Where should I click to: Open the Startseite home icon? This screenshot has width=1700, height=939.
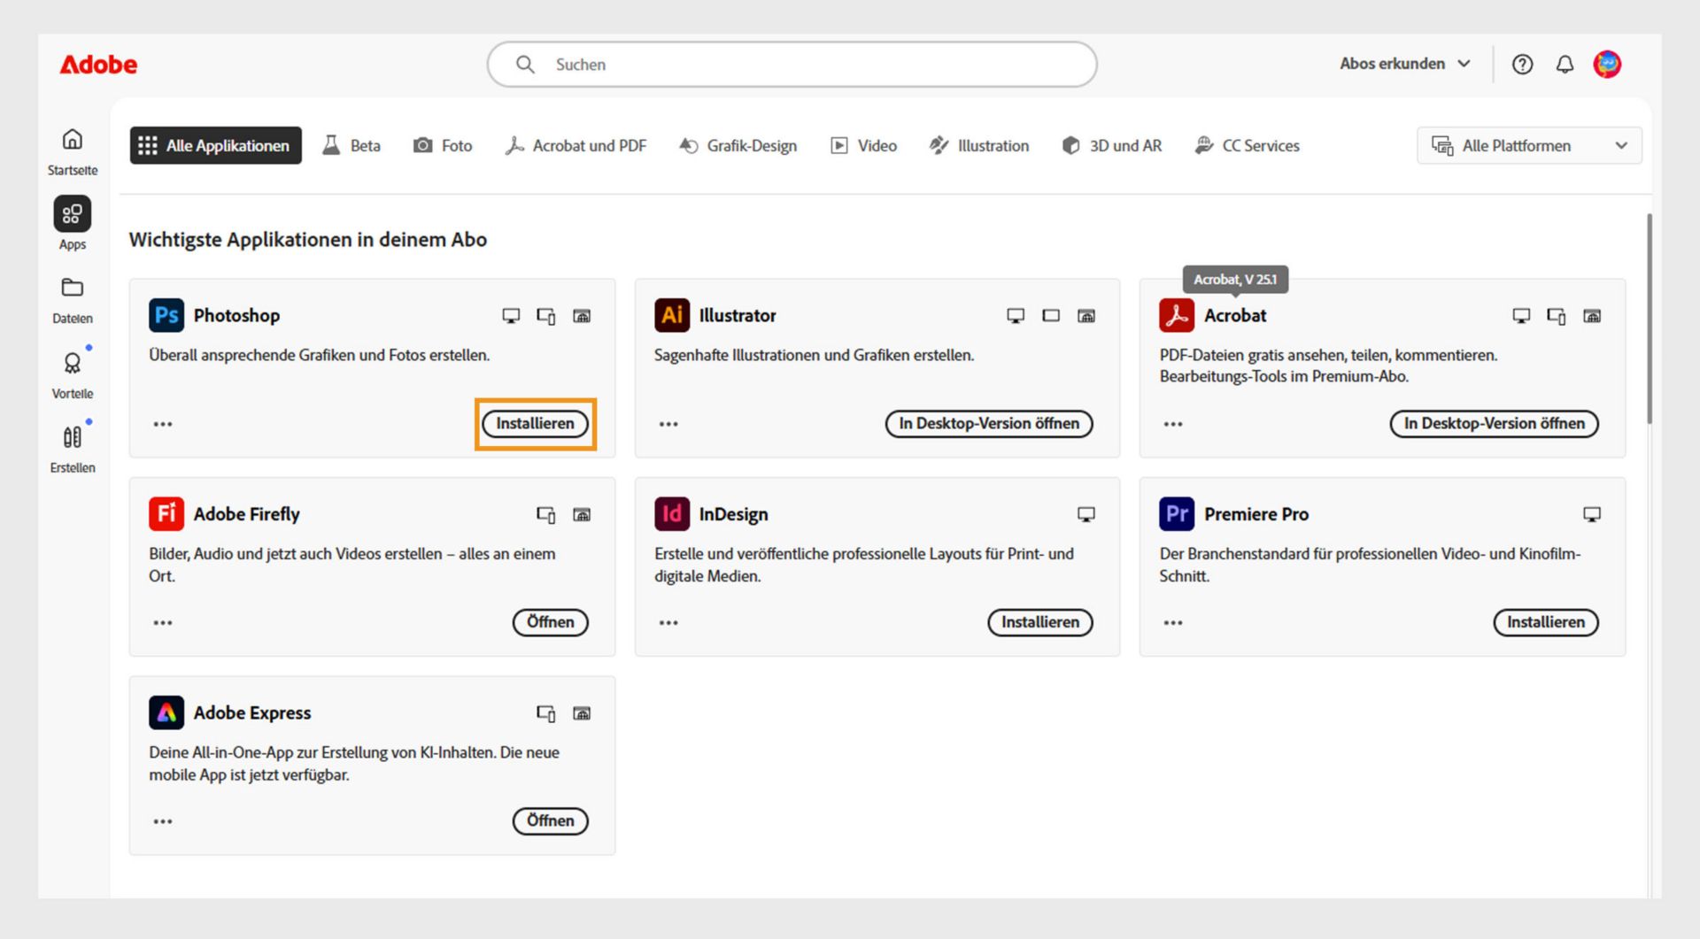73,140
